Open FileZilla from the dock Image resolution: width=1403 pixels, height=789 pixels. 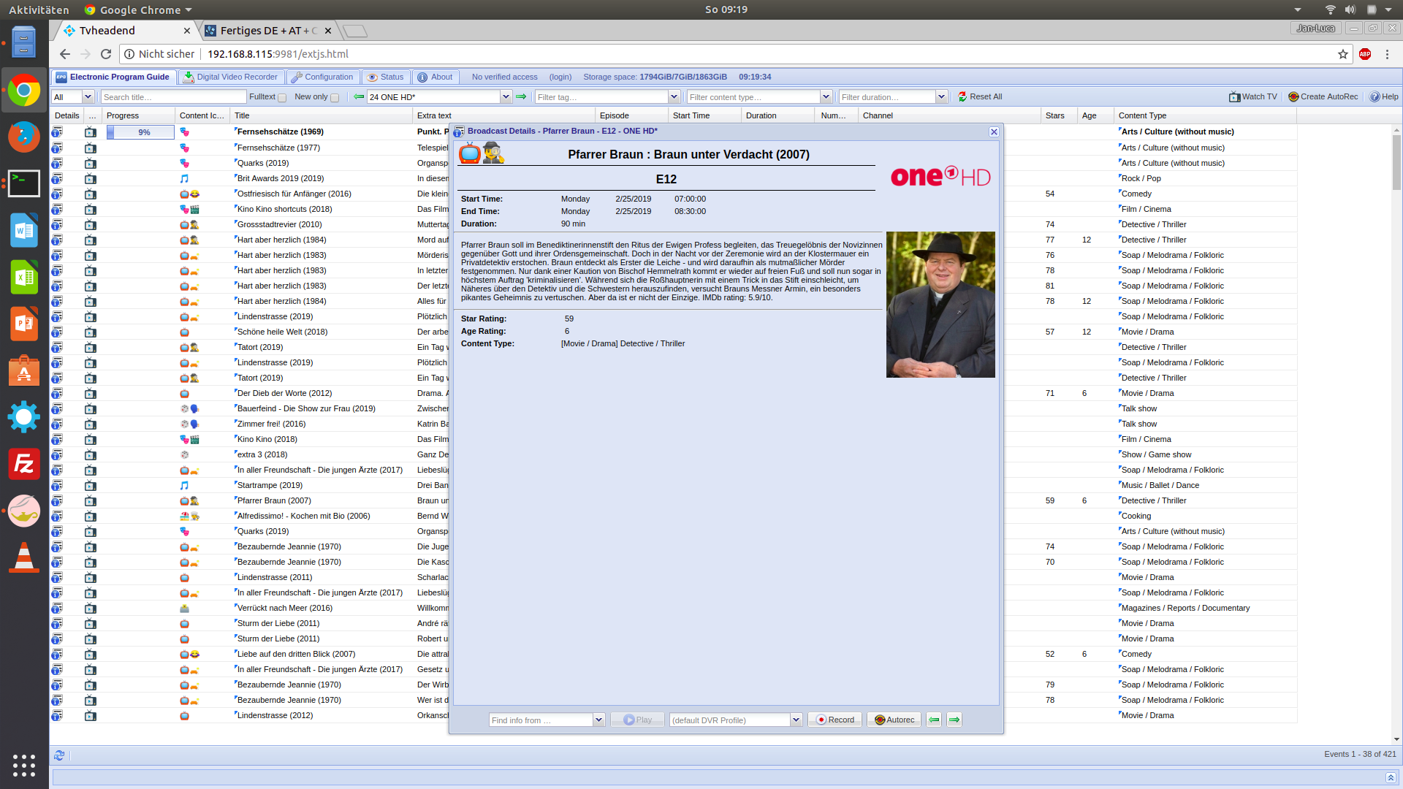24,464
